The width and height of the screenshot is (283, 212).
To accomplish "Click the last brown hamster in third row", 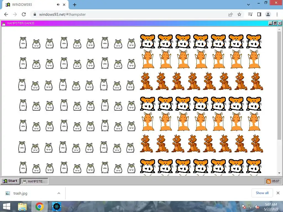I will click(256, 81).
